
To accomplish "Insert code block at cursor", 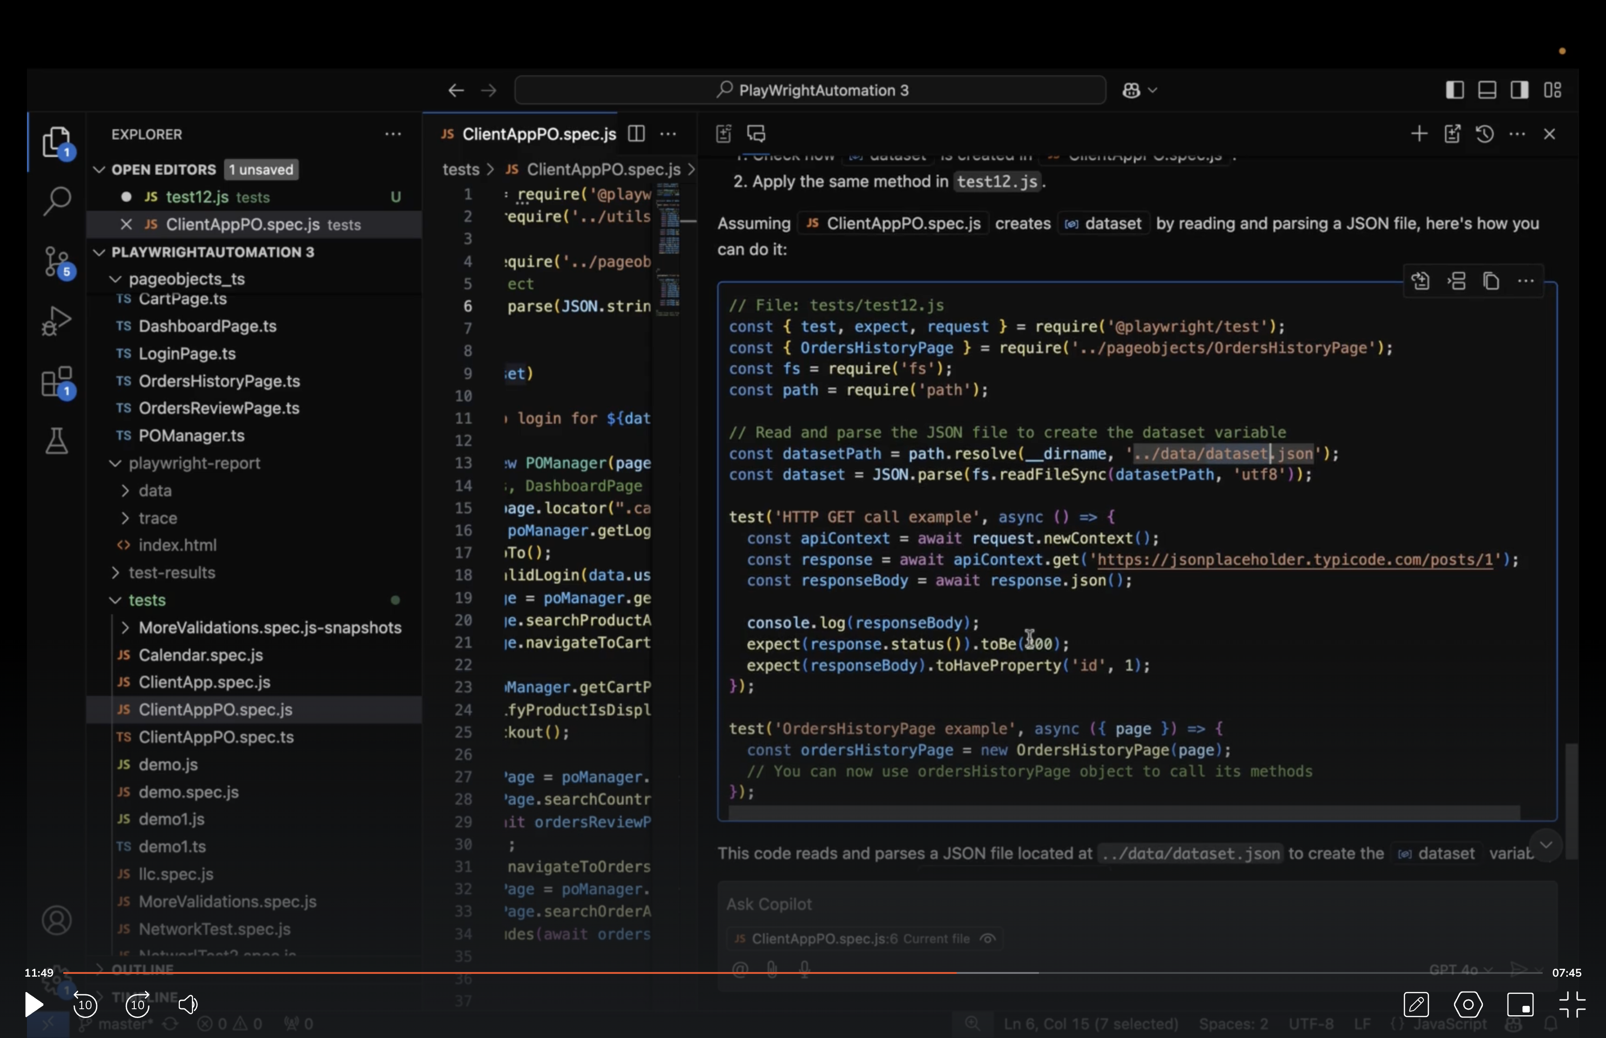I will pos(1456,281).
